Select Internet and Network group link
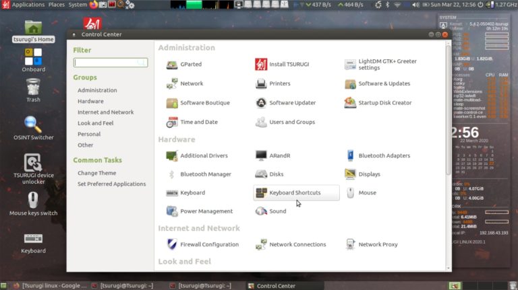 pyautogui.click(x=106, y=112)
